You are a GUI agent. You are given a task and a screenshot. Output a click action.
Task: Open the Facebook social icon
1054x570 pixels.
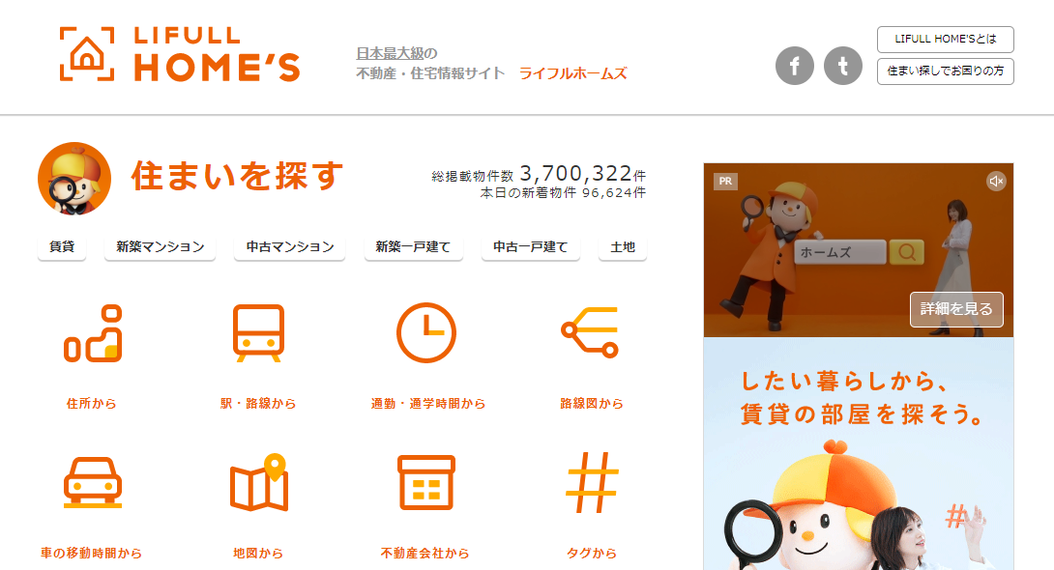[795, 66]
